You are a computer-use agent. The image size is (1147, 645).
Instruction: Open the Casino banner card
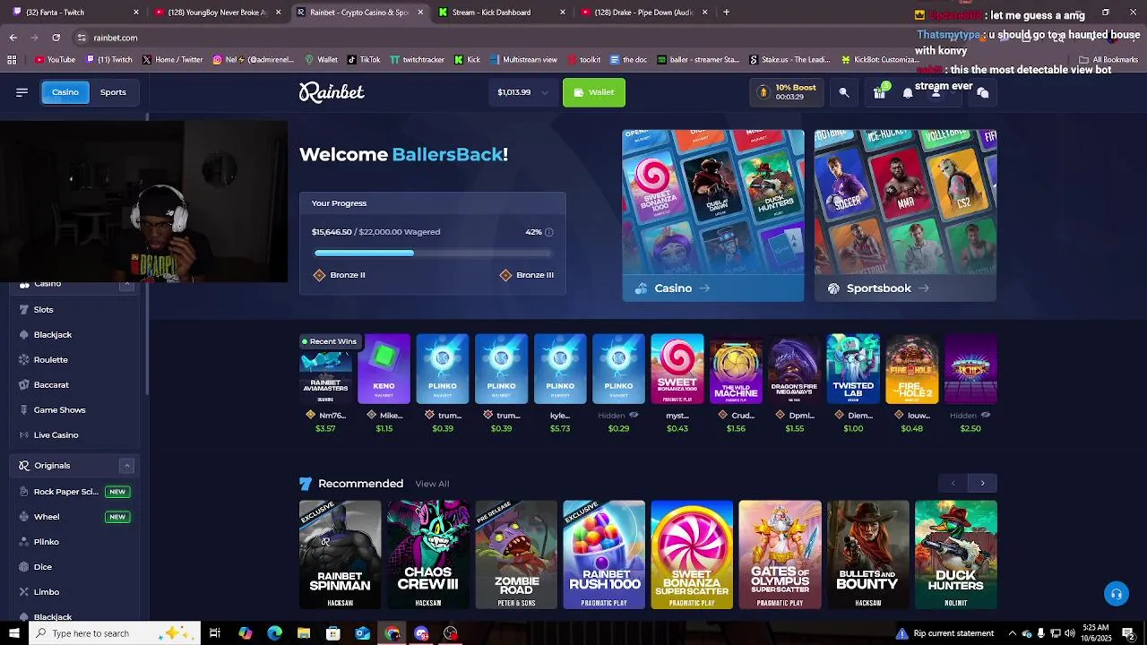tap(713, 216)
